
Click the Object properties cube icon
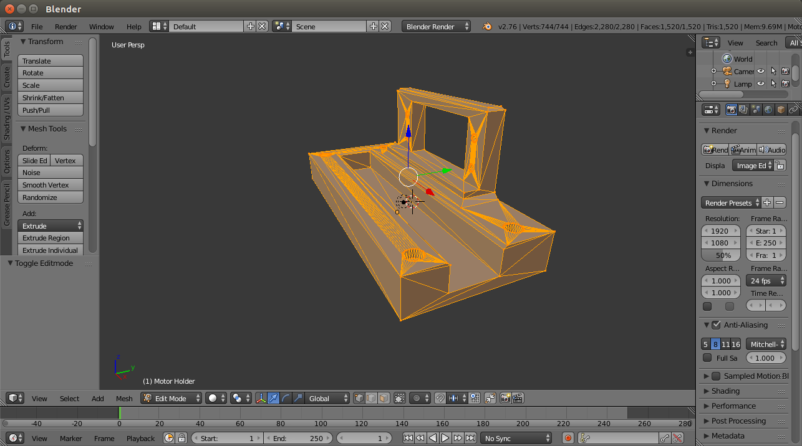pos(781,110)
